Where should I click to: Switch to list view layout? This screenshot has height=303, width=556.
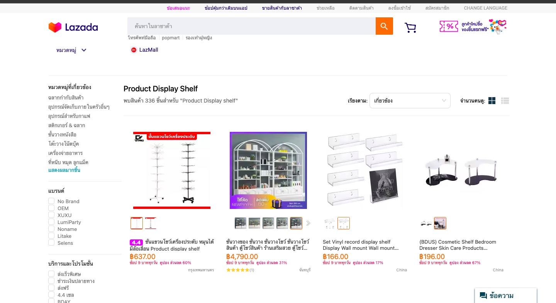(505, 101)
